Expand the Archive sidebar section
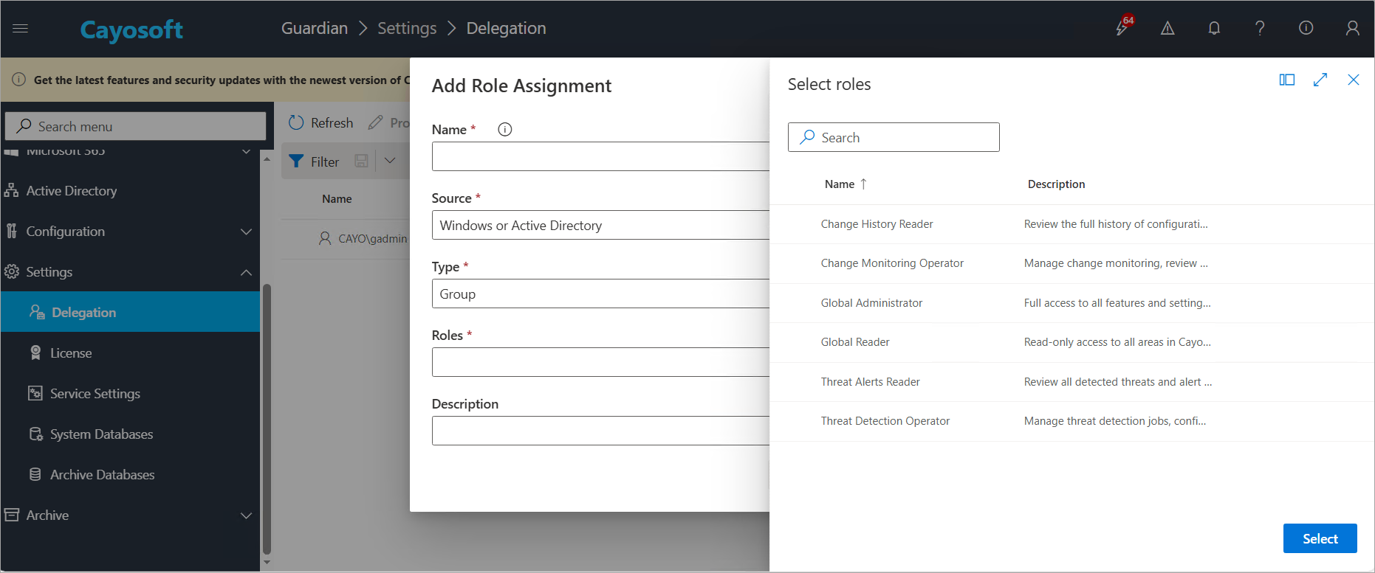This screenshot has width=1375, height=573. coord(246,515)
